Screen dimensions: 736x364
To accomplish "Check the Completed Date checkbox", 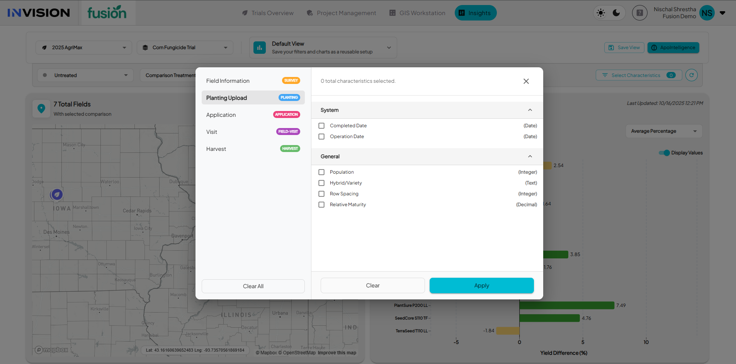I will pyautogui.click(x=321, y=126).
